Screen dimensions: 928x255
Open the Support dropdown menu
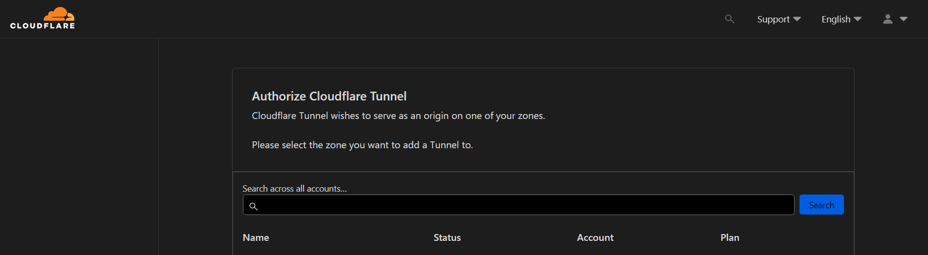(x=779, y=19)
